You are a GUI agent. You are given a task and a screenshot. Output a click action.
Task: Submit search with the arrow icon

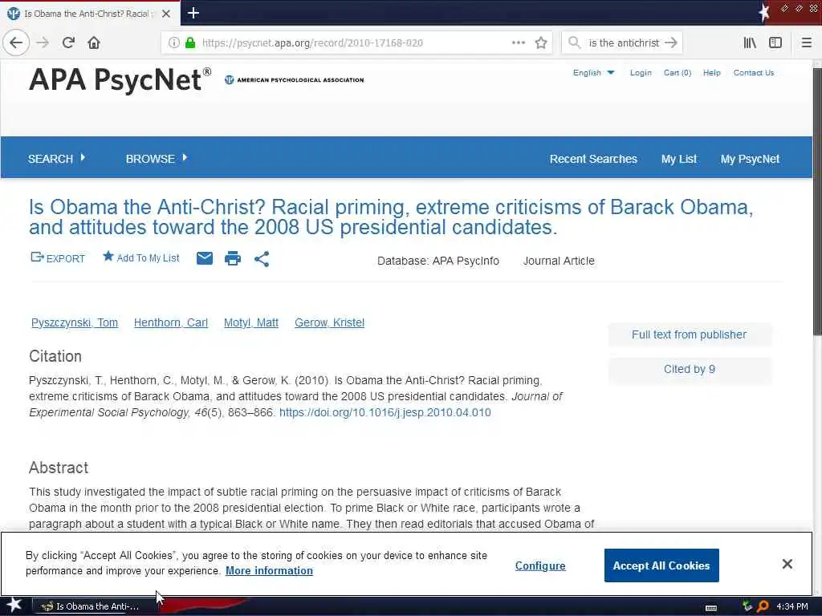(671, 43)
